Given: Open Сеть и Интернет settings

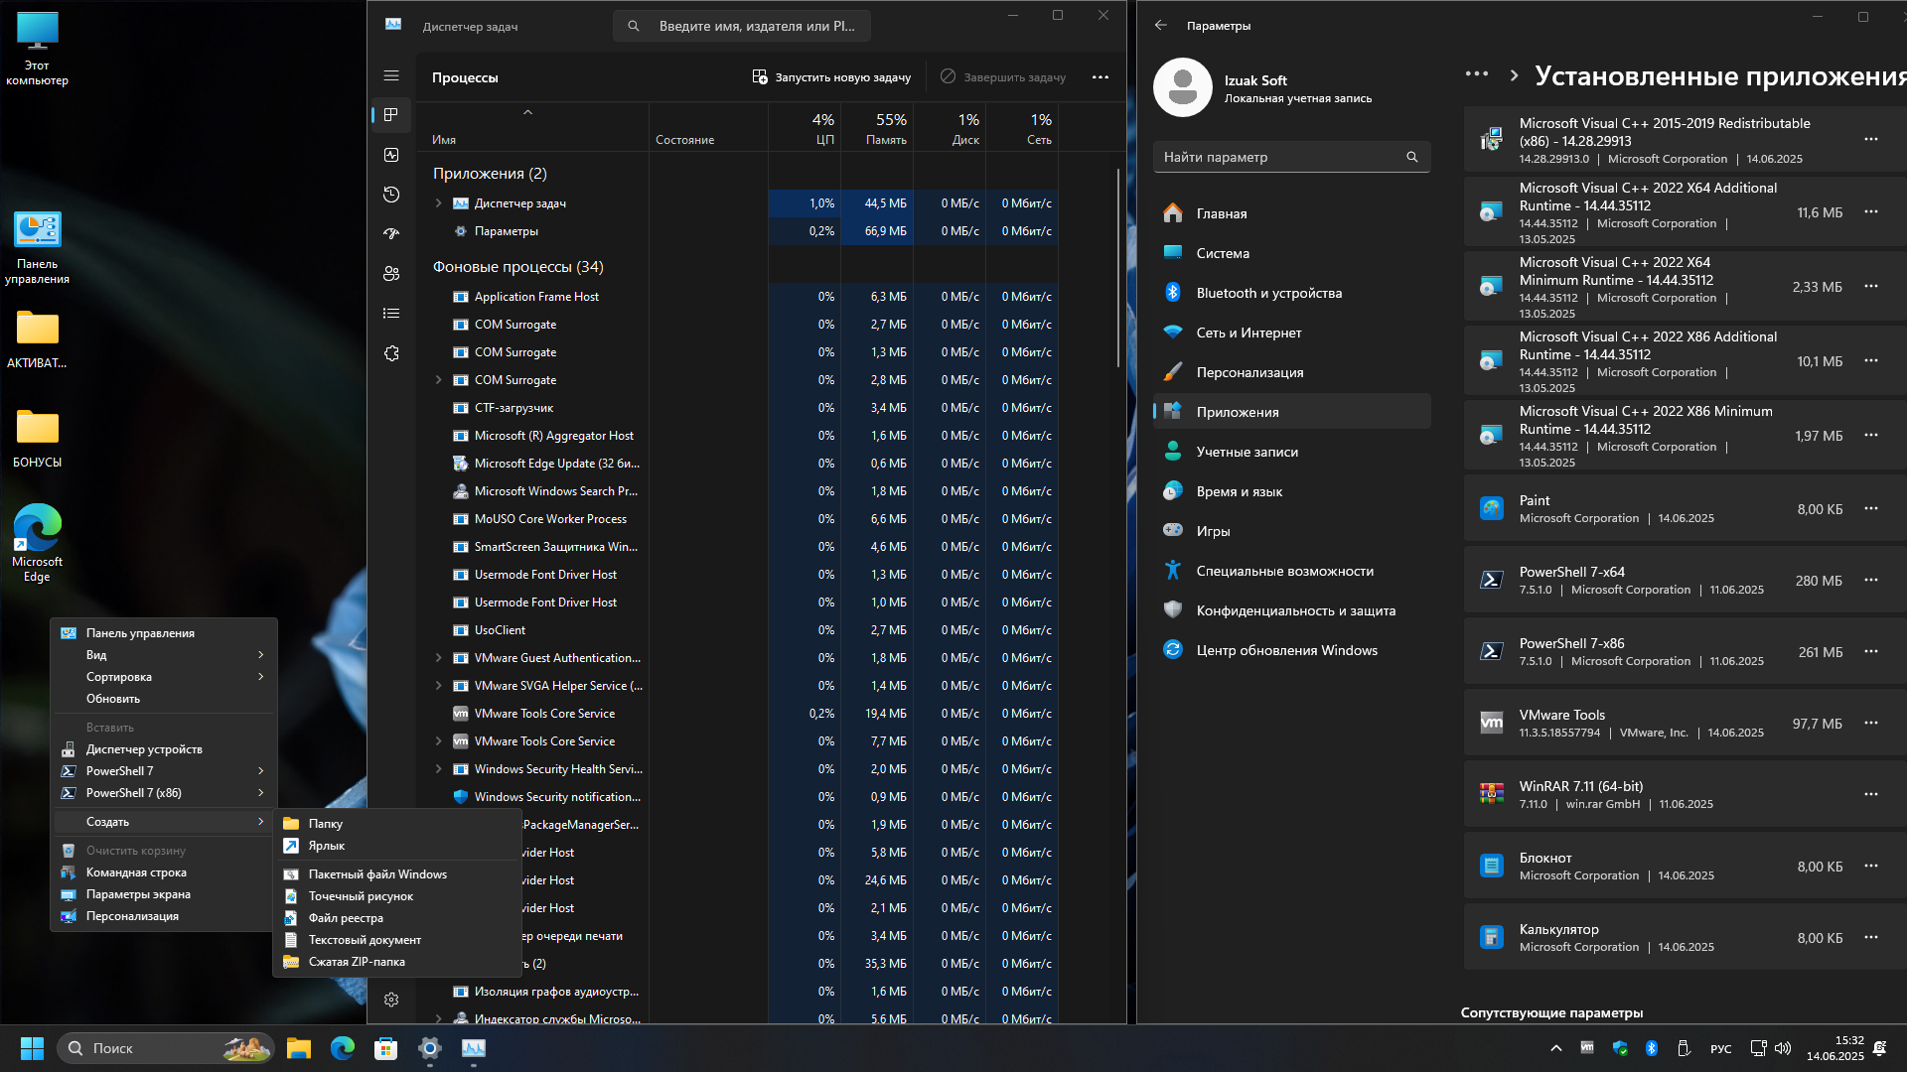Looking at the screenshot, I should point(1291,333).
